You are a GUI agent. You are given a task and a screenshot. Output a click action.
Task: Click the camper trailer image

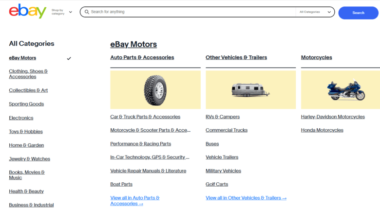(x=250, y=89)
